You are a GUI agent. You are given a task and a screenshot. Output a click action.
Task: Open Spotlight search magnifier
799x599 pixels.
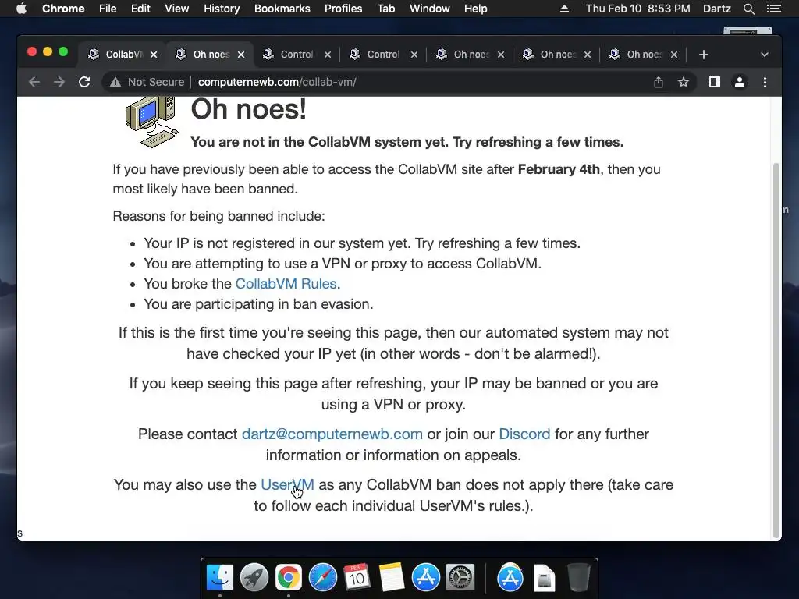coord(749,9)
